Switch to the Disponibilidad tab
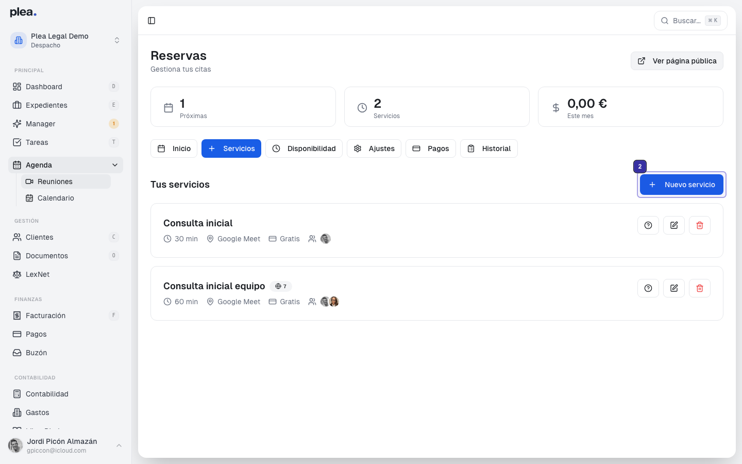Viewport: 742px width, 464px height. pos(304,148)
